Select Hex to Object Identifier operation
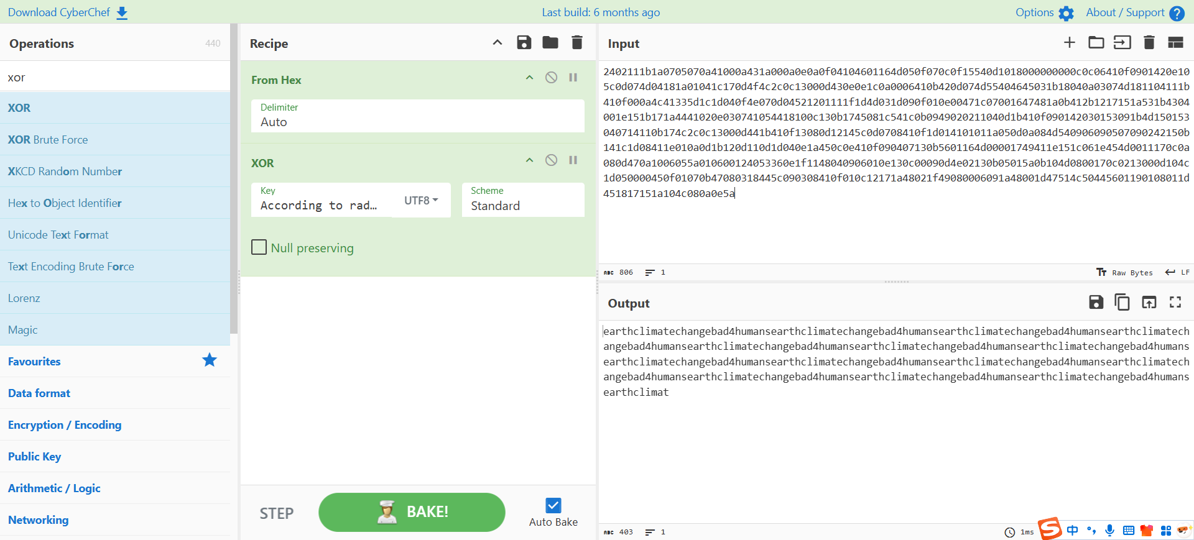 (x=115, y=203)
